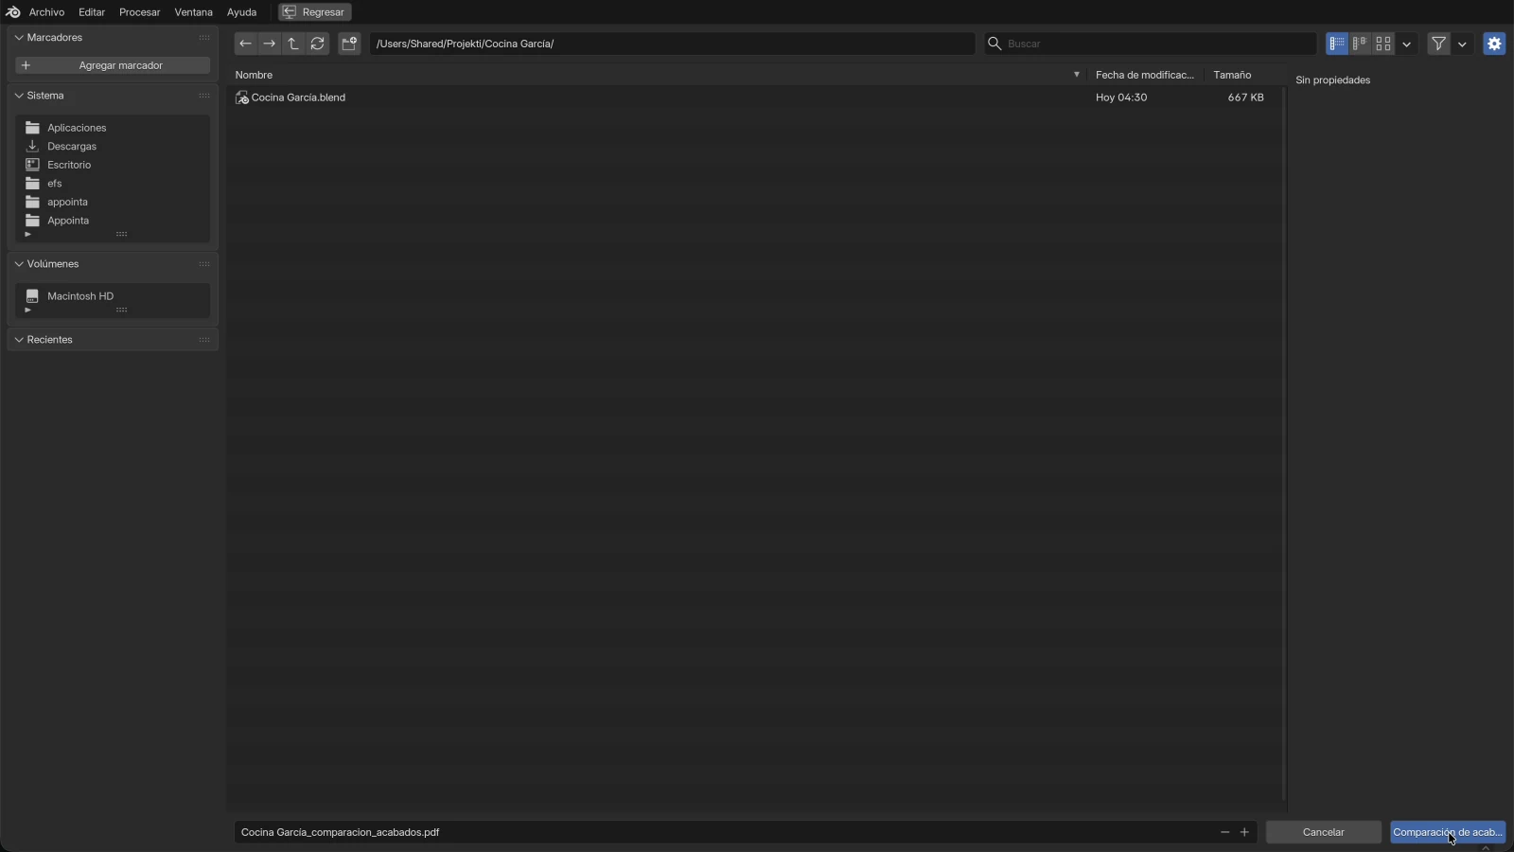Screen dimensions: 1514x852
Task: Switch to vertical list display
Action: (1337, 44)
